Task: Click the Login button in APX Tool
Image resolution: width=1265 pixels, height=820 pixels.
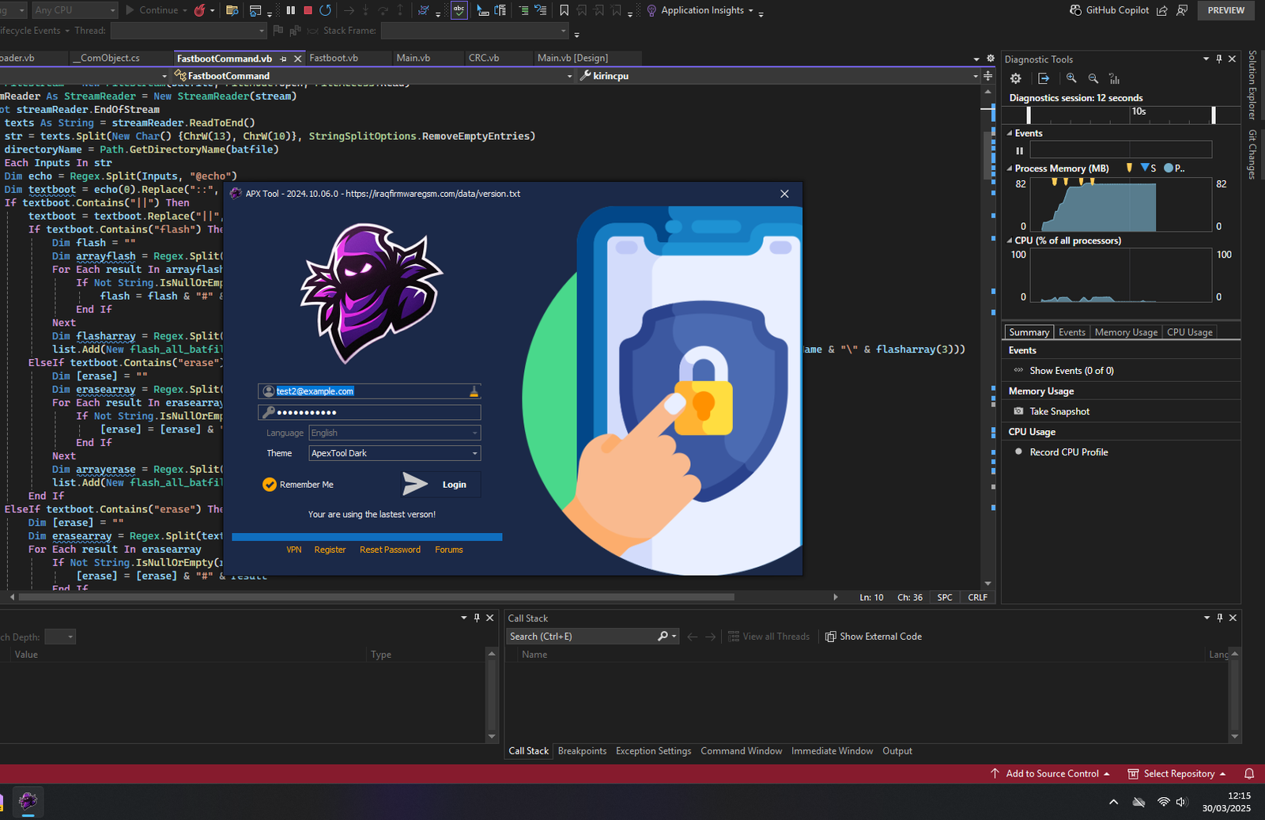Action: 440,484
